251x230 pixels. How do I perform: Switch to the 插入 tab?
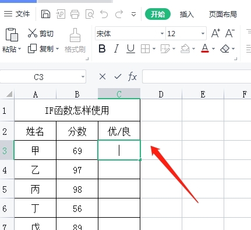tap(186, 14)
